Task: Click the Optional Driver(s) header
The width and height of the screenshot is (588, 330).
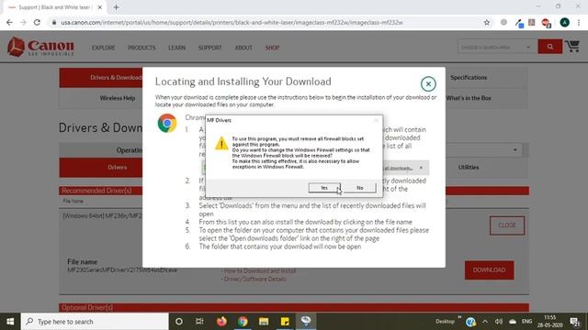Action: tap(87, 308)
